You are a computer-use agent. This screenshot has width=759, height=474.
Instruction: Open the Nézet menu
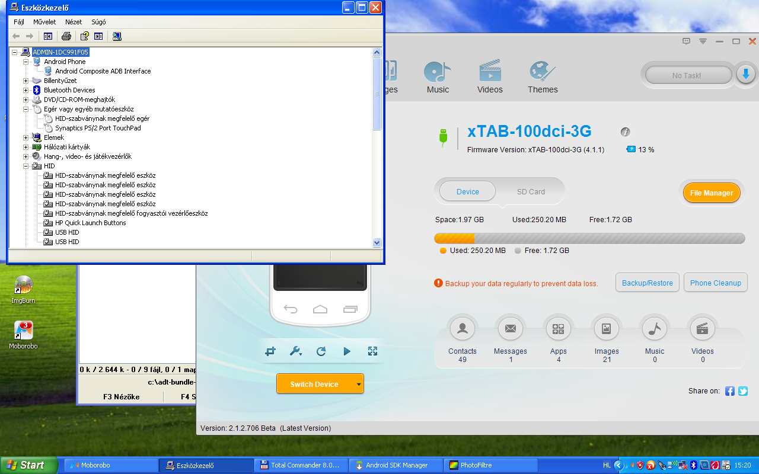[x=74, y=22]
